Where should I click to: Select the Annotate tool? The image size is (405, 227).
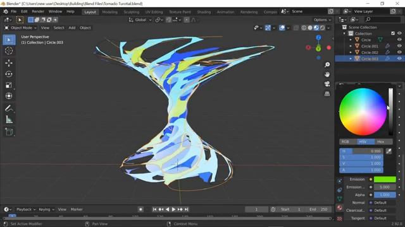pos(9,108)
